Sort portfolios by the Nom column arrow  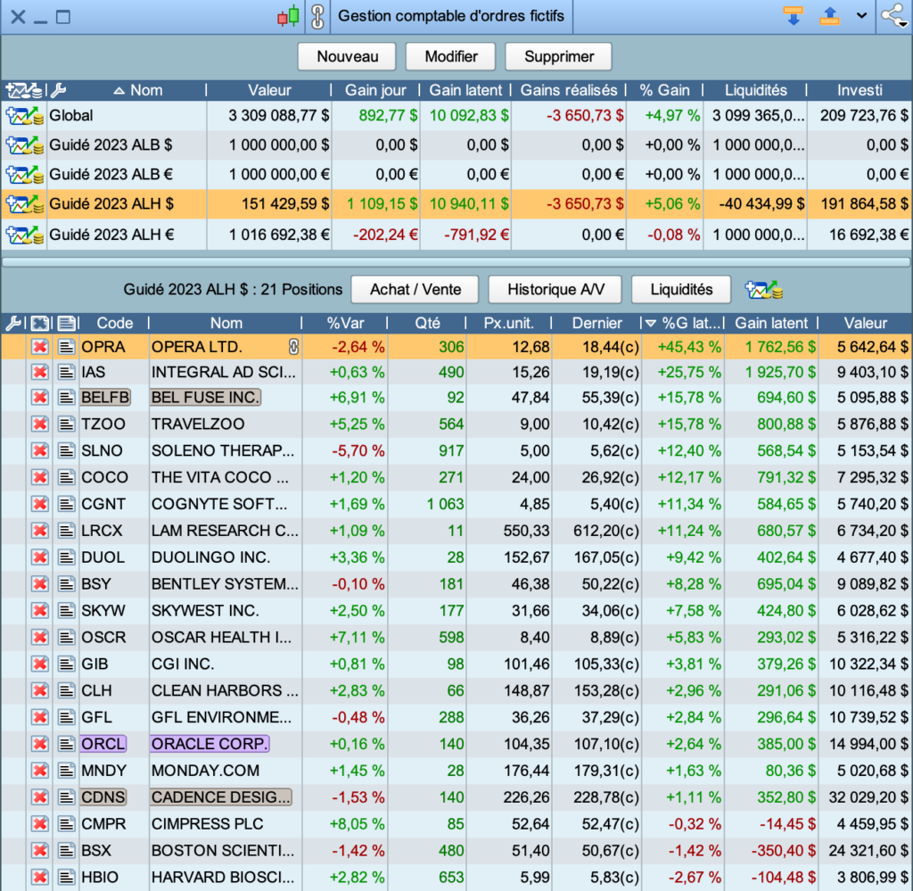pyautogui.click(x=119, y=90)
